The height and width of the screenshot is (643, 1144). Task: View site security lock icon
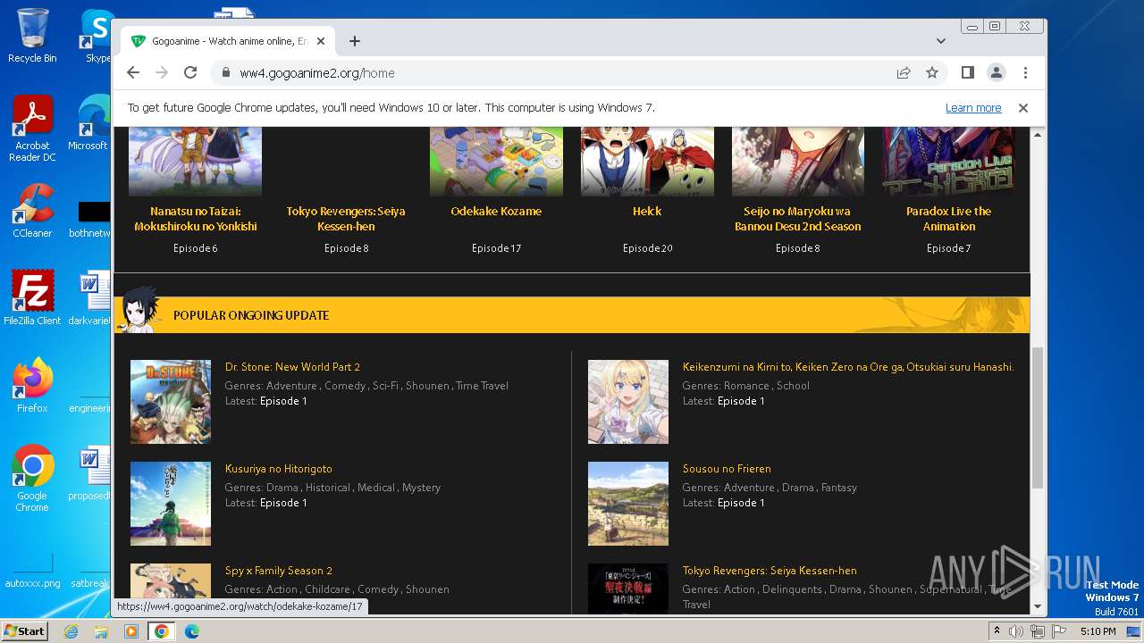(x=225, y=72)
